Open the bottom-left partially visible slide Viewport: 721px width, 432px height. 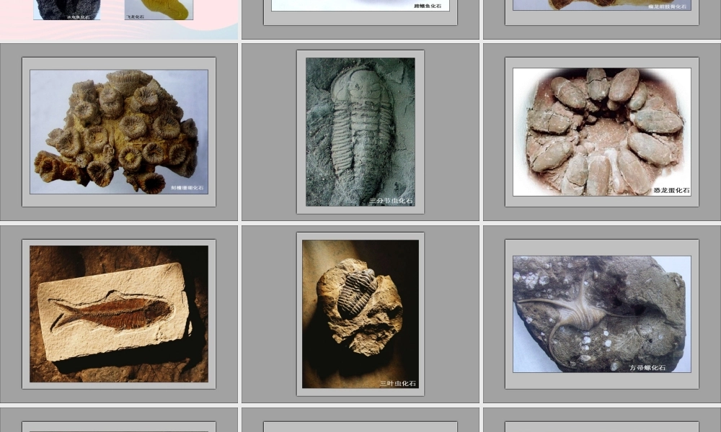tap(119, 420)
